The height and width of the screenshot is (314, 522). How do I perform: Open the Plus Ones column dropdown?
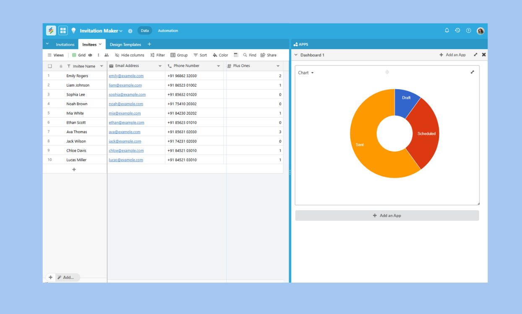coord(278,66)
